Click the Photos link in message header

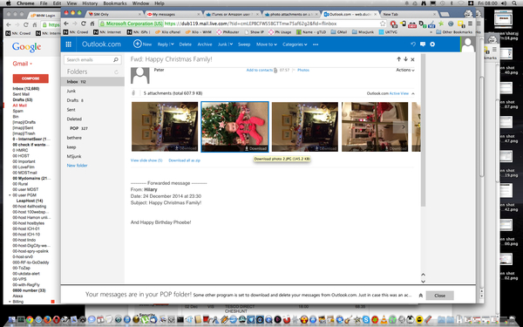(x=303, y=70)
